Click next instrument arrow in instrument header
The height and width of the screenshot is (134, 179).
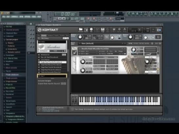125,49
